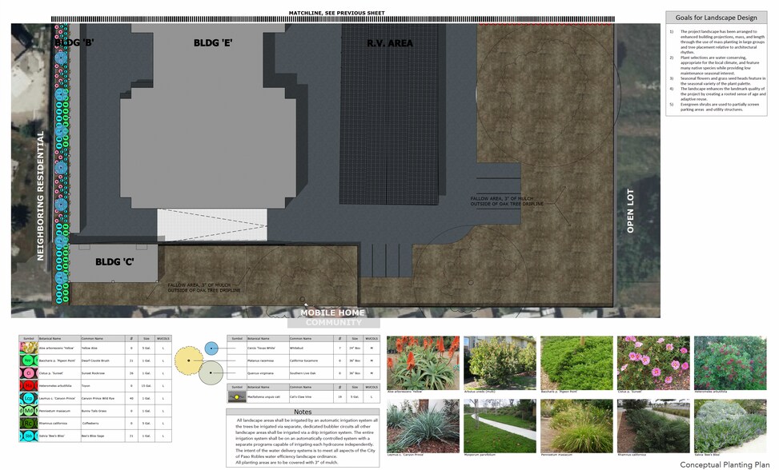Select the green 'Rc' Coffeeberry symbol
This screenshot has height=470, width=779.
(29, 423)
